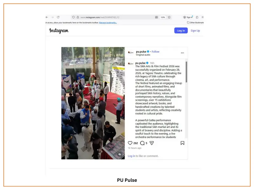Click the Instagram logo

pos(59,31)
